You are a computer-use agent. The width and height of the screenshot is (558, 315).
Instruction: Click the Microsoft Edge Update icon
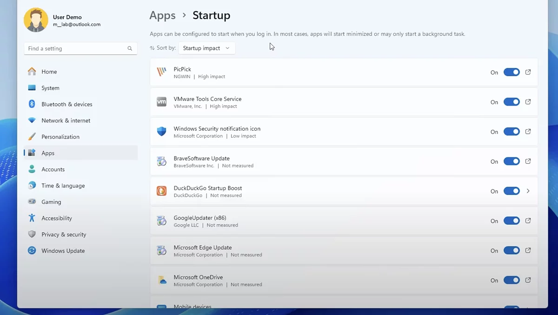tap(161, 251)
